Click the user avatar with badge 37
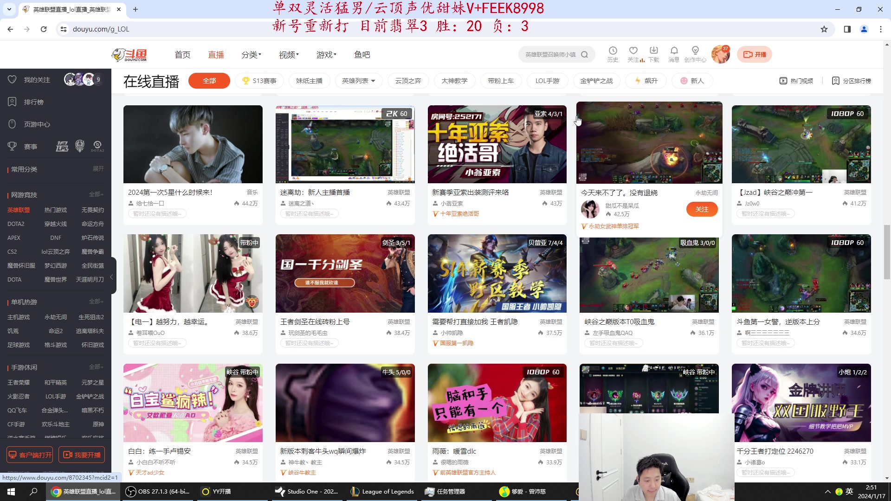891x501 pixels. [721, 54]
